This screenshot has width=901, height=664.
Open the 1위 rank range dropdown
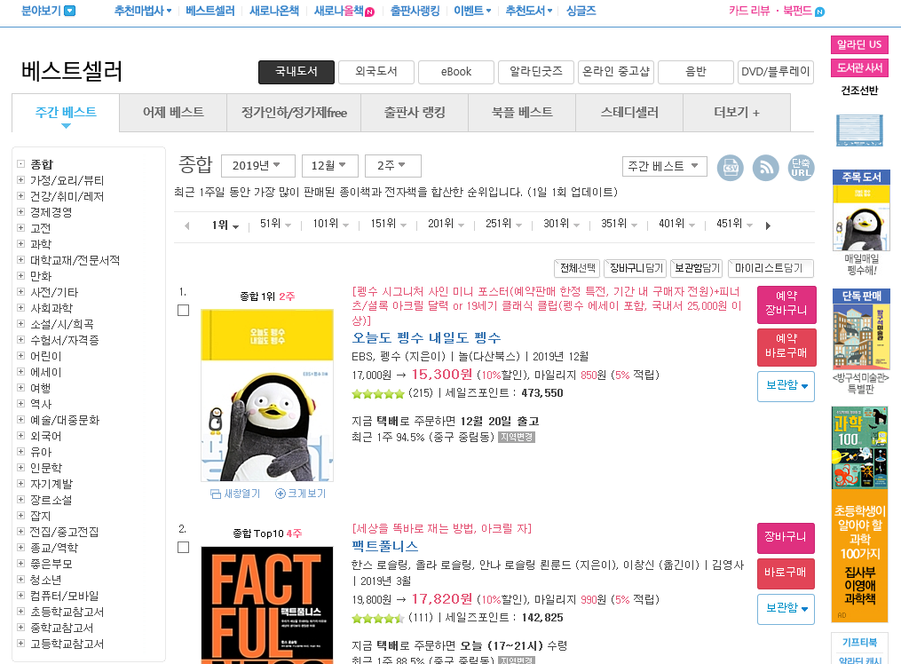(225, 225)
